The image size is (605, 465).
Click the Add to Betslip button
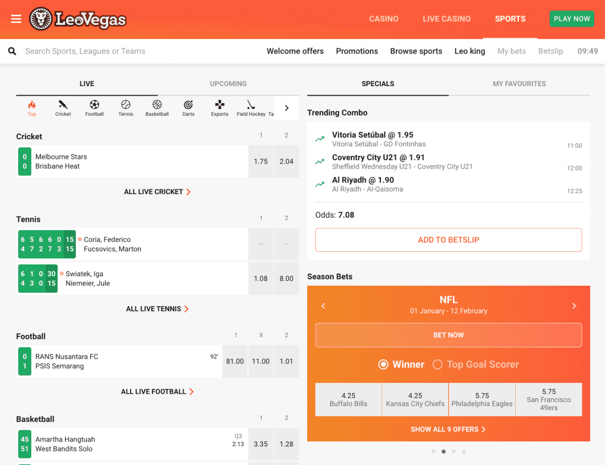coord(448,240)
